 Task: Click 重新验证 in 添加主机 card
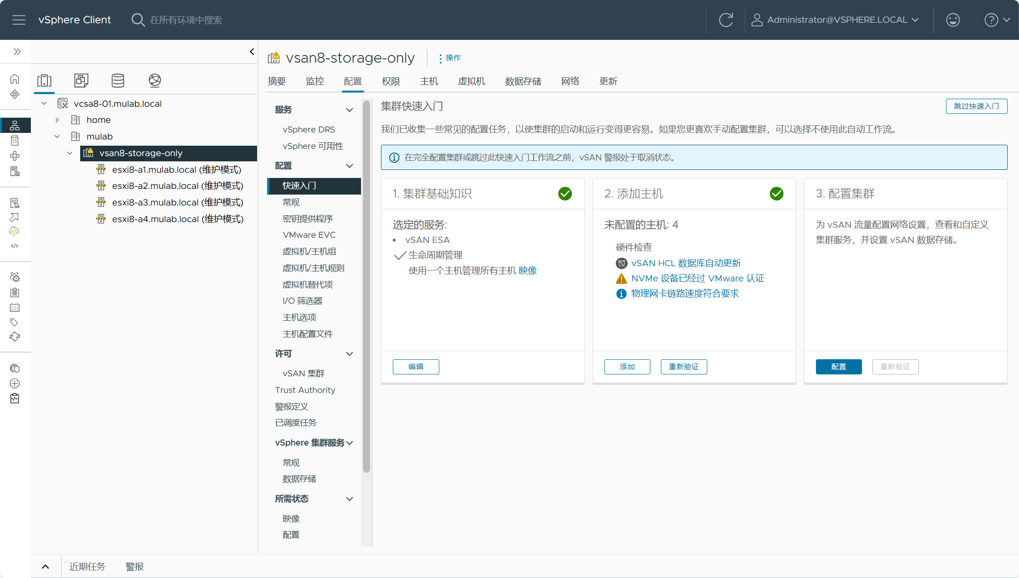coord(684,367)
